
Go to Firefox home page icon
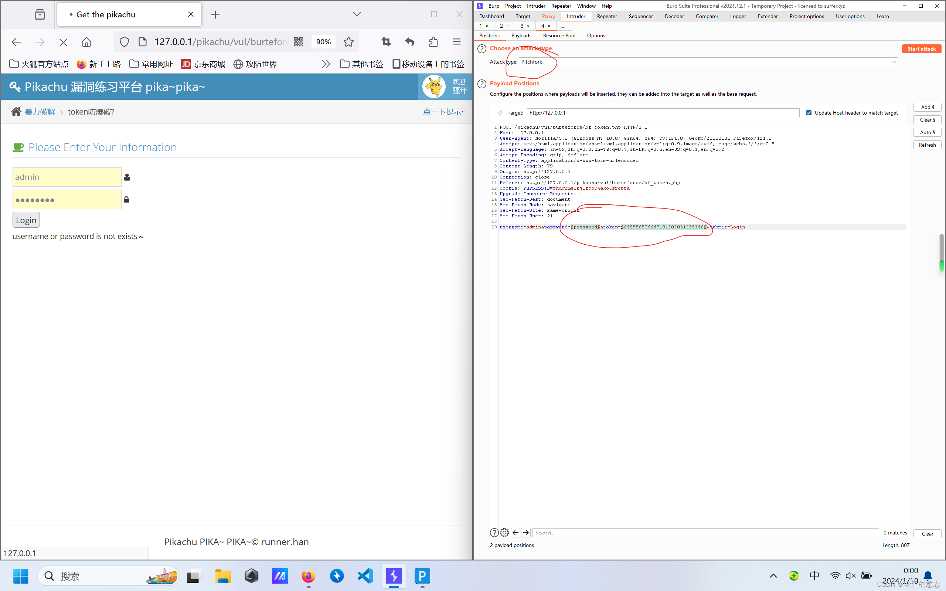pyautogui.click(x=86, y=42)
